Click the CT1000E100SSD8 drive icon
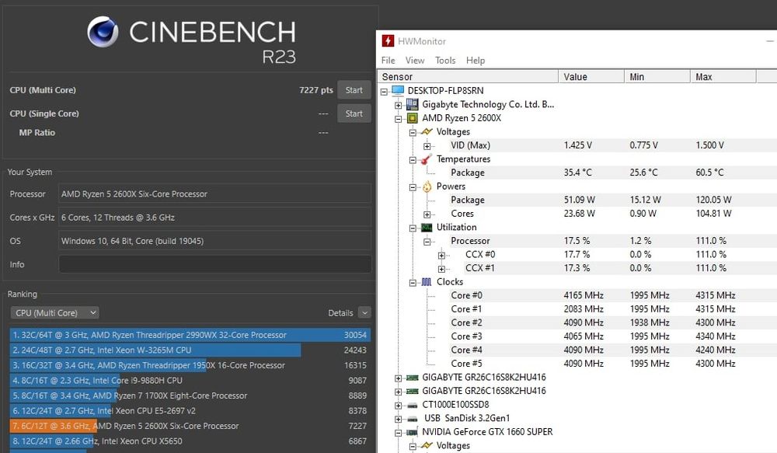 click(412, 405)
